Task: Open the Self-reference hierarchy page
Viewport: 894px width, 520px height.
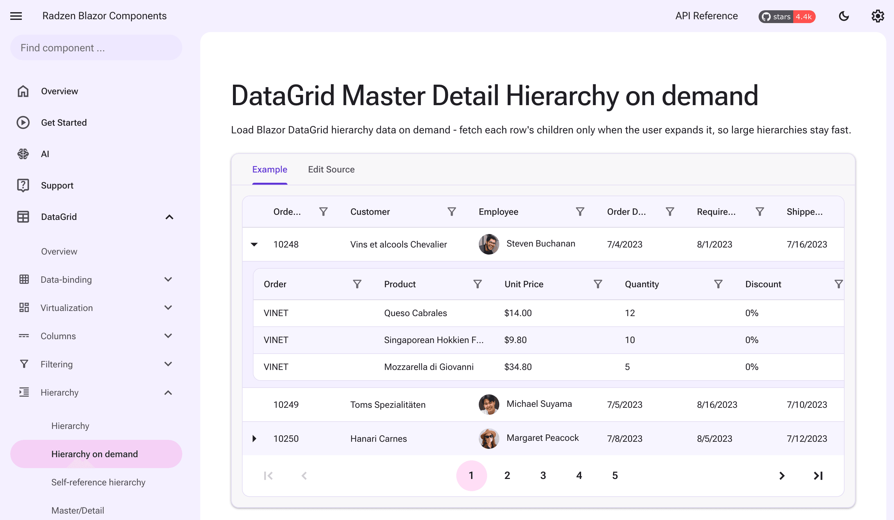Action: 98,482
